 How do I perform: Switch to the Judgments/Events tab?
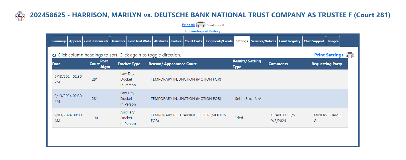coord(219,41)
